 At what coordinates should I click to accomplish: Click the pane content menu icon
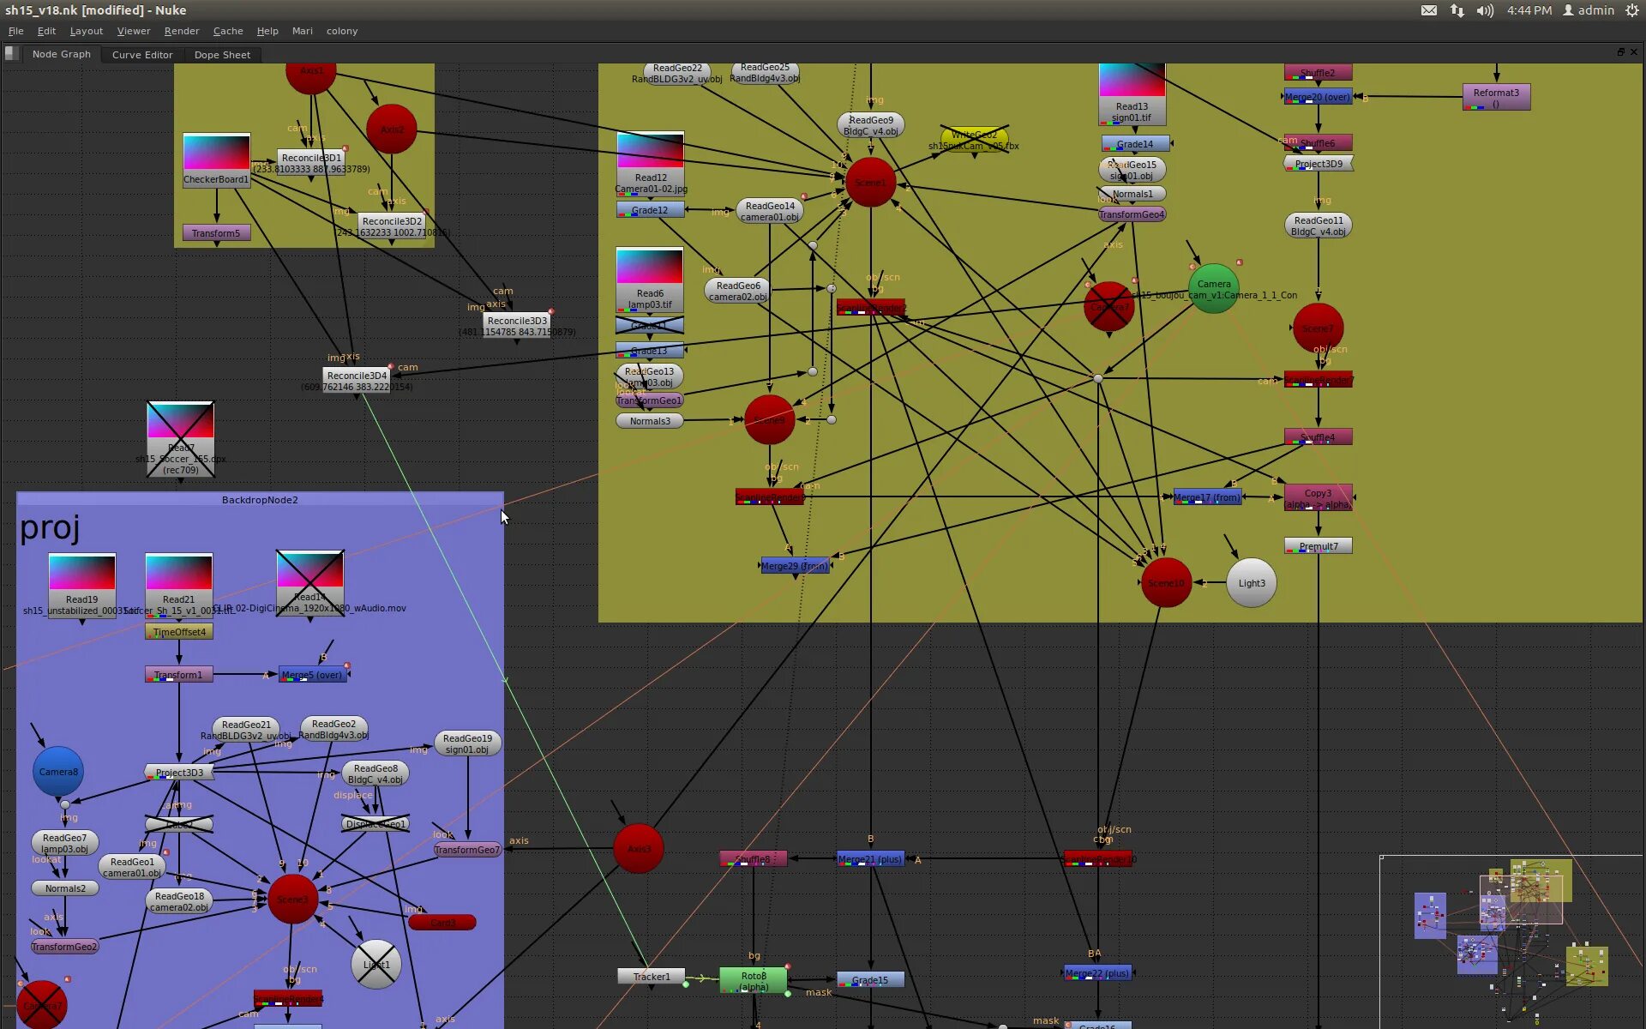click(x=10, y=53)
